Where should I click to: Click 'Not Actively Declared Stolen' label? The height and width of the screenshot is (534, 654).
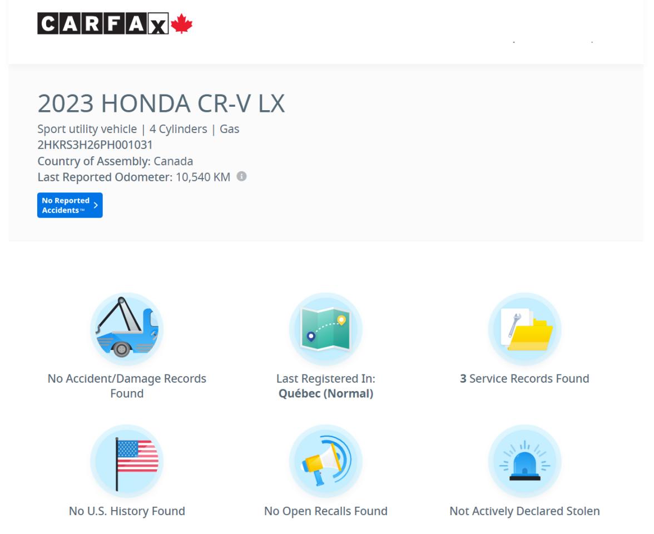pos(524,511)
